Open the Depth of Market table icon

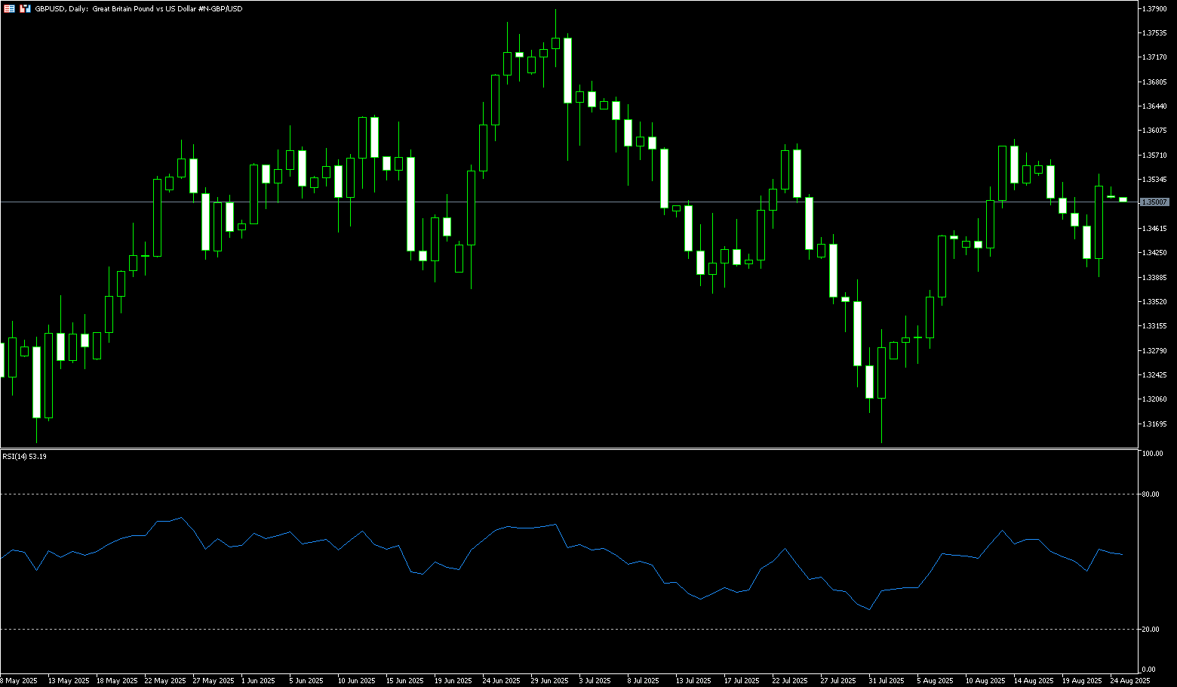(x=10, y=8)
